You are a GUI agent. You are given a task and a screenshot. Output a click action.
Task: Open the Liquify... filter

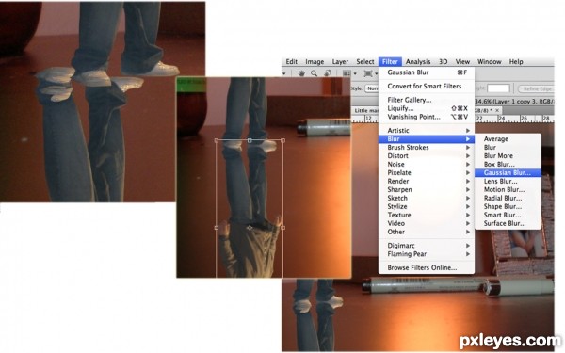click(x=427, y=108)
